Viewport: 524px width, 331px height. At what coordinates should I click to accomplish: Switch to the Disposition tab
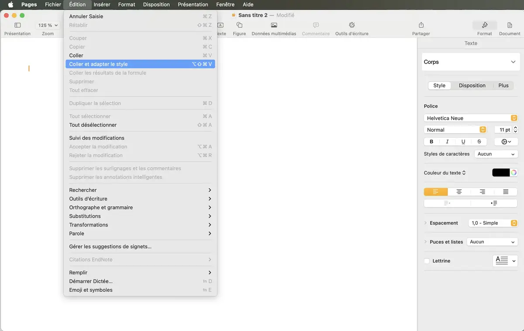pos(472,85)
